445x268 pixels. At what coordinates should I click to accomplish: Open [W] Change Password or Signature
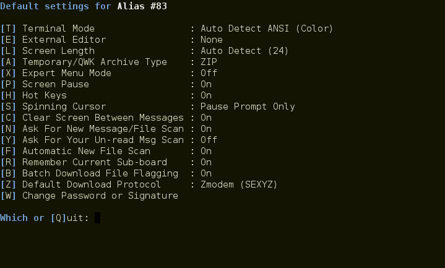pyautogui.click(x=89, y=196)
